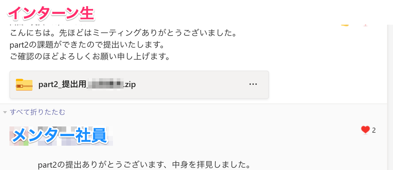Click empty space inside the attachment card
The height and width of the screenshot is (170, 393).
(x=191, y=85)
